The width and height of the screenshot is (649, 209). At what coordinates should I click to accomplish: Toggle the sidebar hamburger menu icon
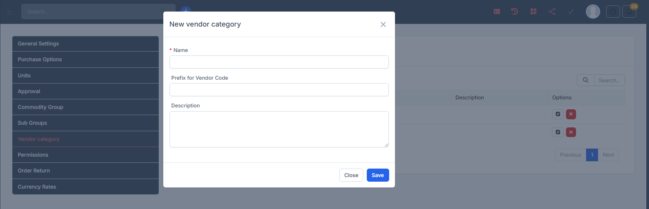pyautogui.click(x=10, y=12)
